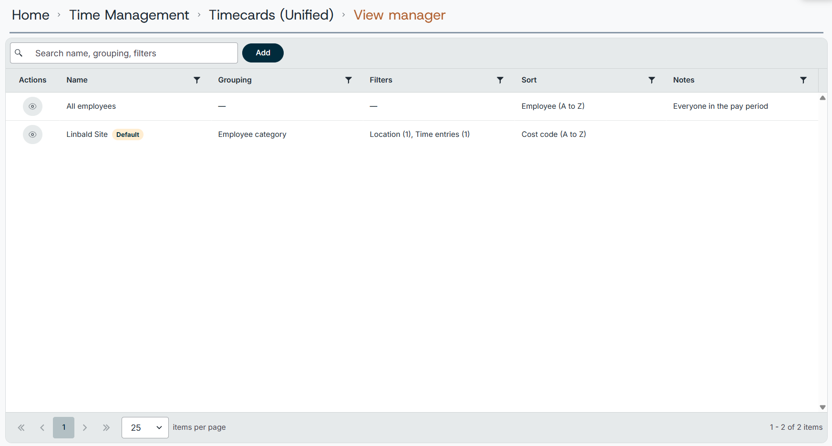Open the Filters column filter icon
The height and width of the screenshot is (446, 832).
pyautogui.click(x=500, y=80)
